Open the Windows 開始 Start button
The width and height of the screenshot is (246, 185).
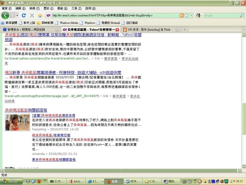click(11, 181)
